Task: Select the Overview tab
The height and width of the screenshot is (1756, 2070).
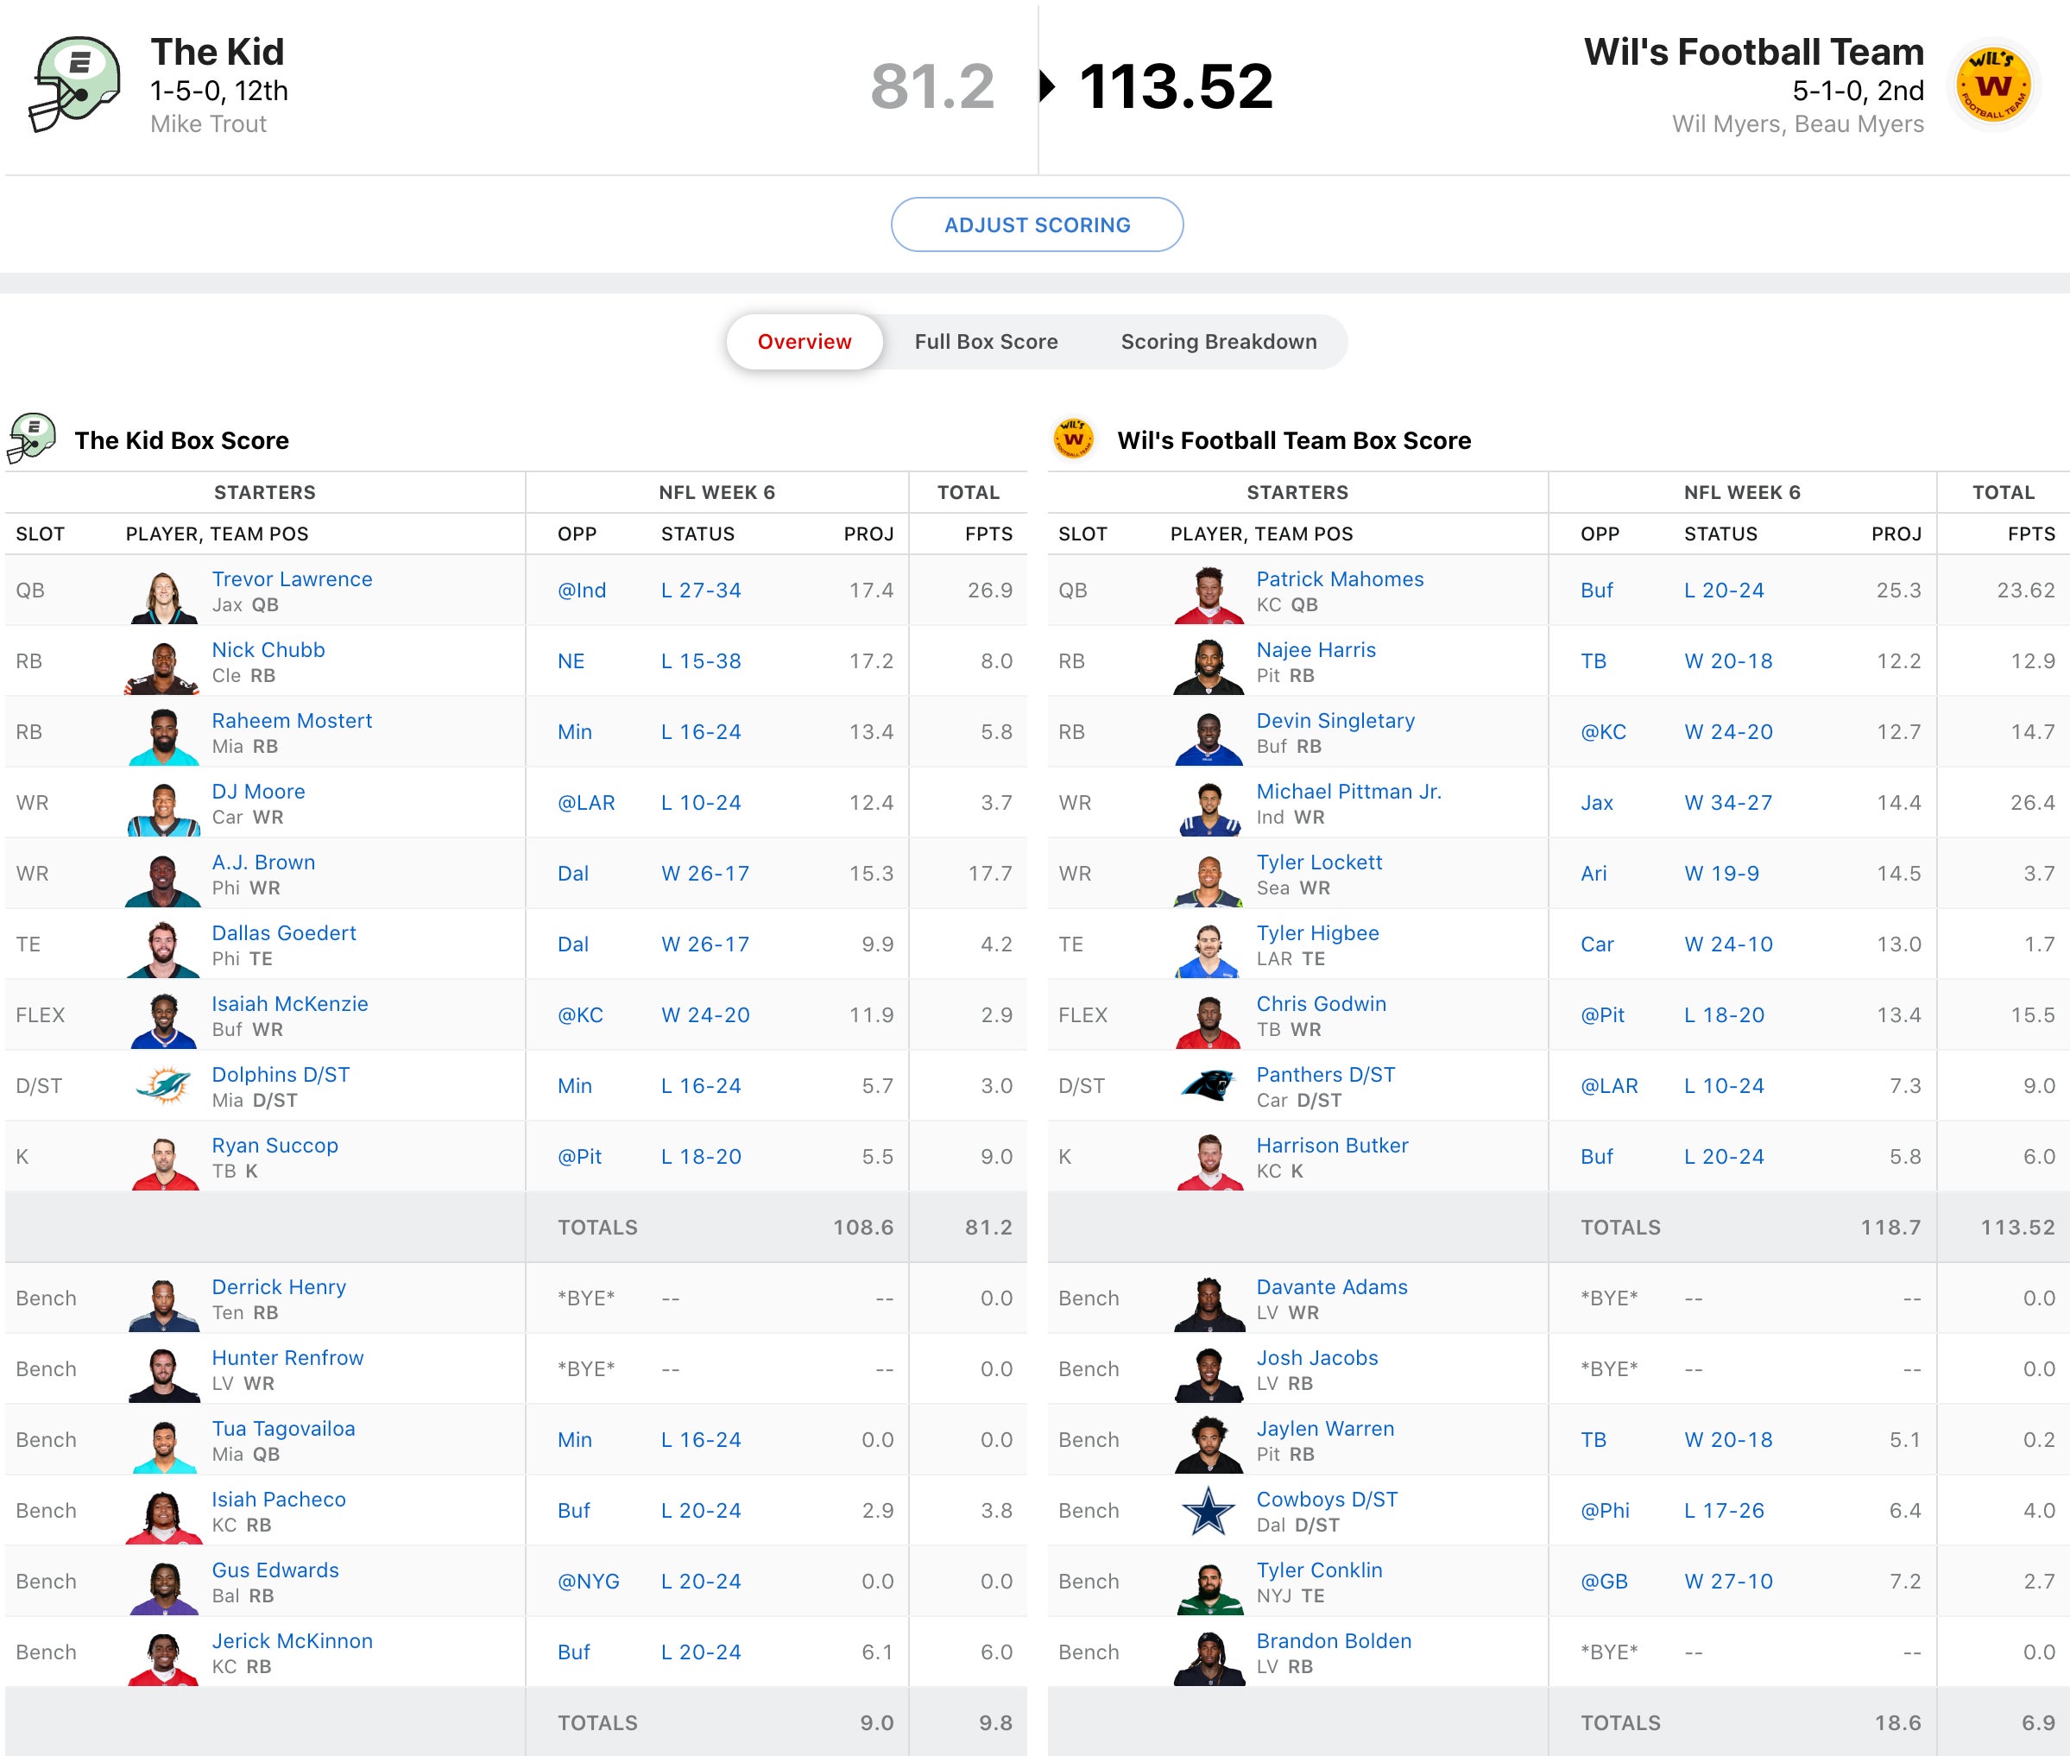Action: coord(805,342)
